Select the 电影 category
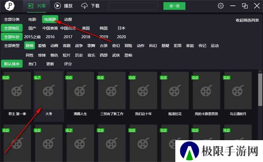 32,19
